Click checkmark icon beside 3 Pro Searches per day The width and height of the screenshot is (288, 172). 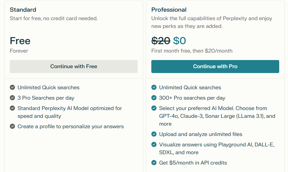point(12,98)
